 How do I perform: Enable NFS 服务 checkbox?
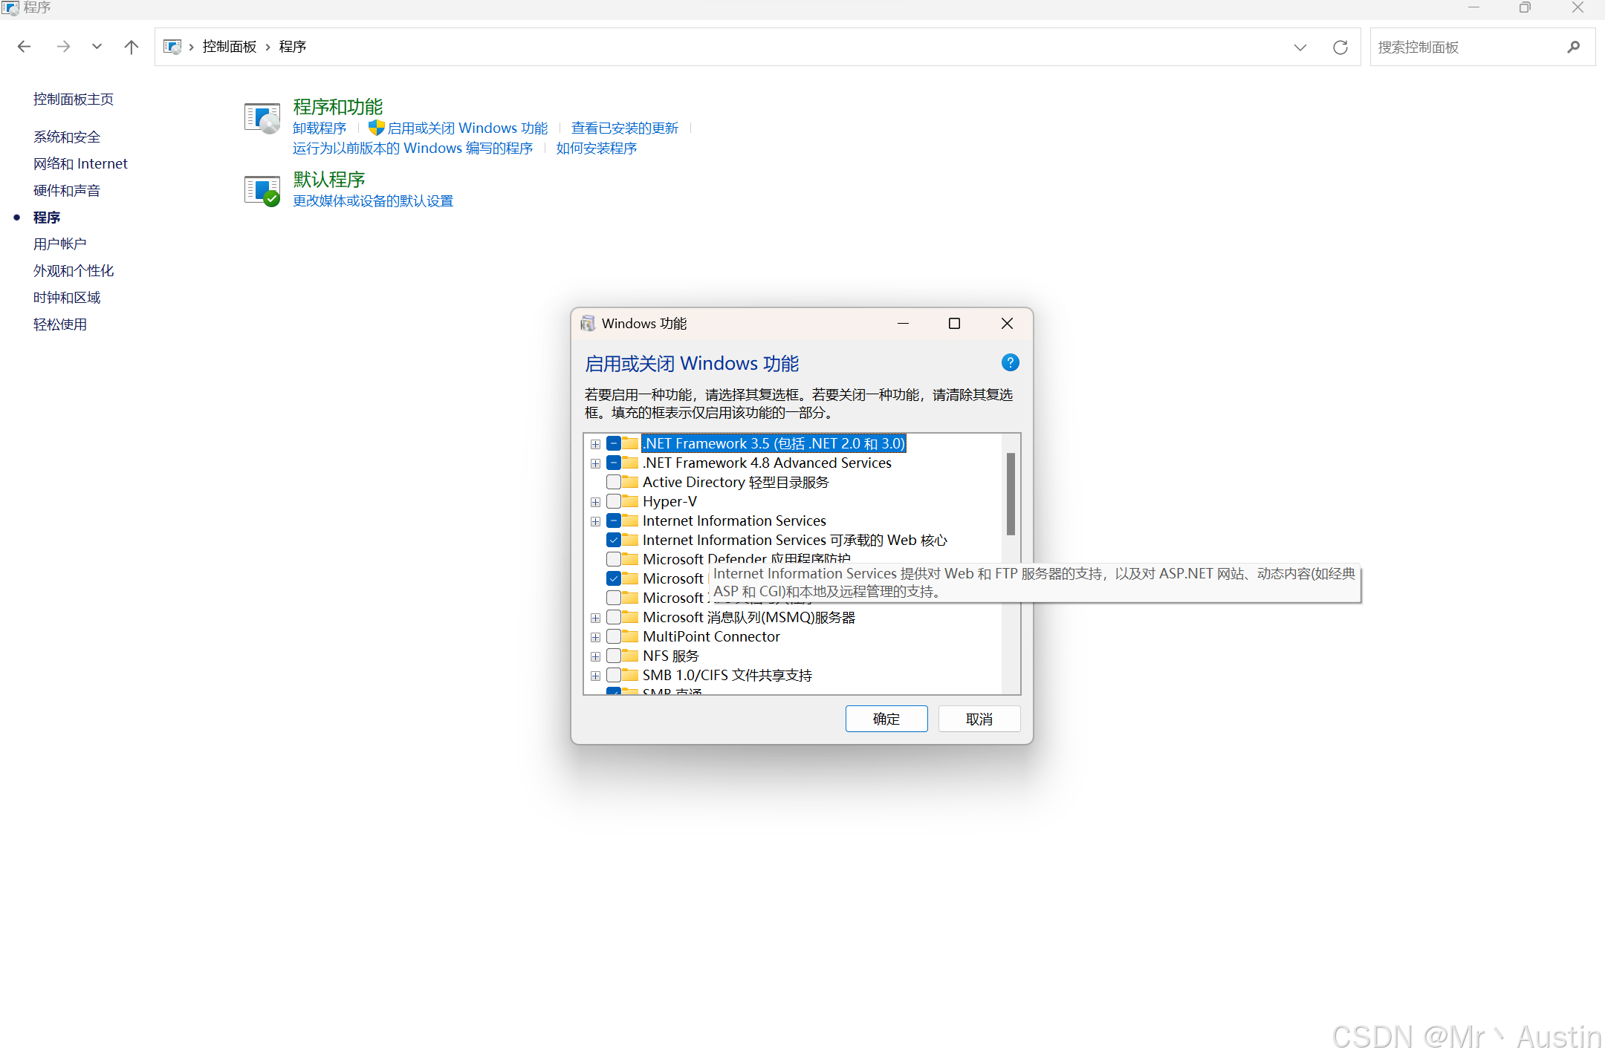(x=614, y=656)
